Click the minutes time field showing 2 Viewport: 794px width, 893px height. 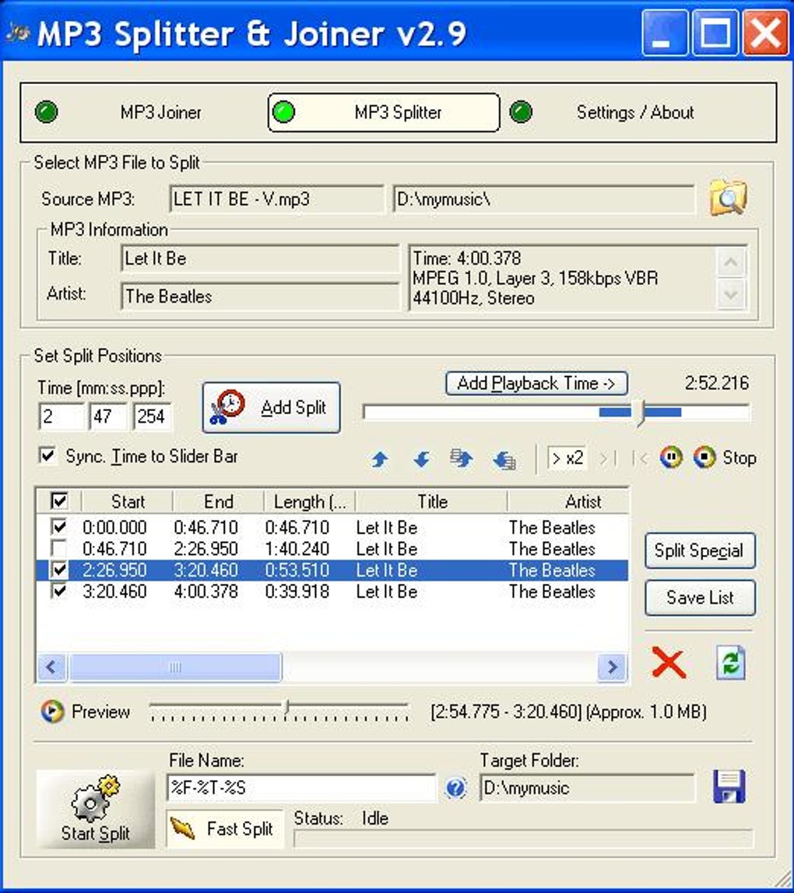click(x=61, y=417)
